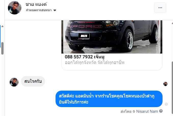Screen dimensions: 173x116
Task: Open the Nisarut Nam sender link
Action: [147, 111]
